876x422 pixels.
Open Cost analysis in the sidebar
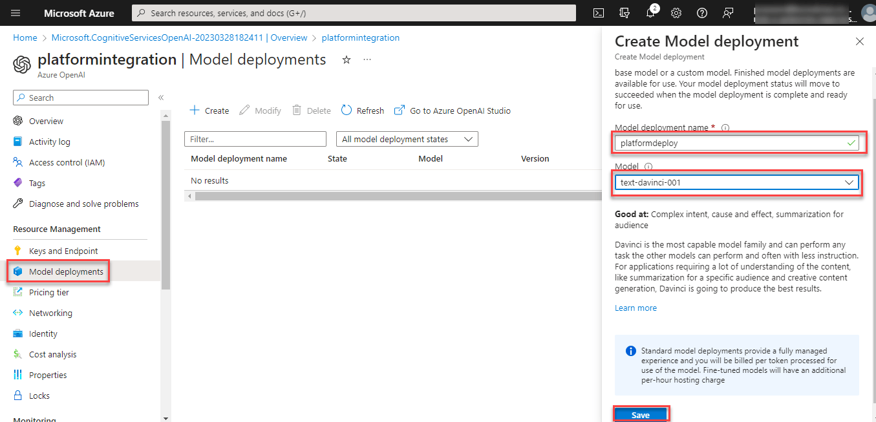point(52,354)
